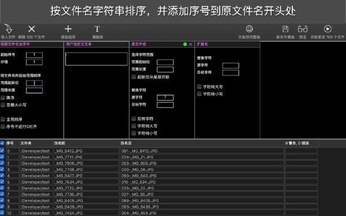Toggle the select-all checkbox in table header
The image size is (346, 216).
point(2,143)
